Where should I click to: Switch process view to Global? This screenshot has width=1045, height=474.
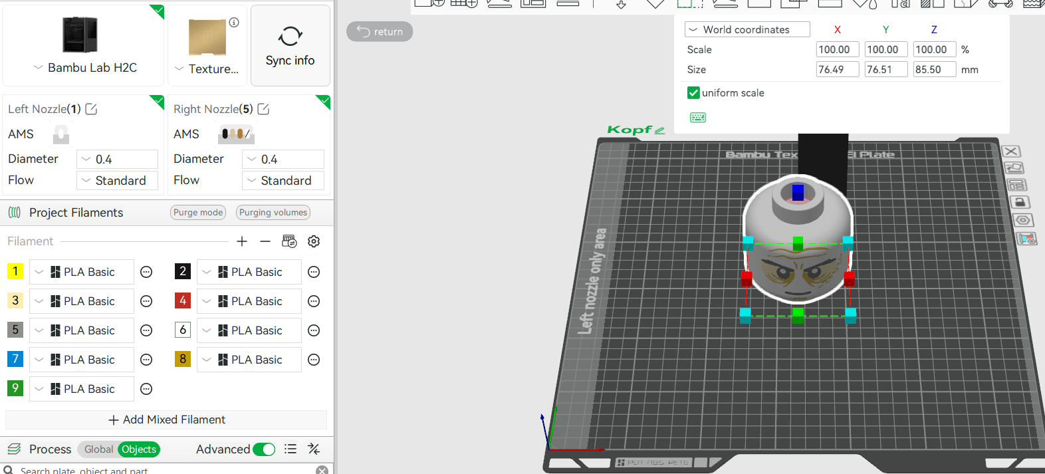98,449
